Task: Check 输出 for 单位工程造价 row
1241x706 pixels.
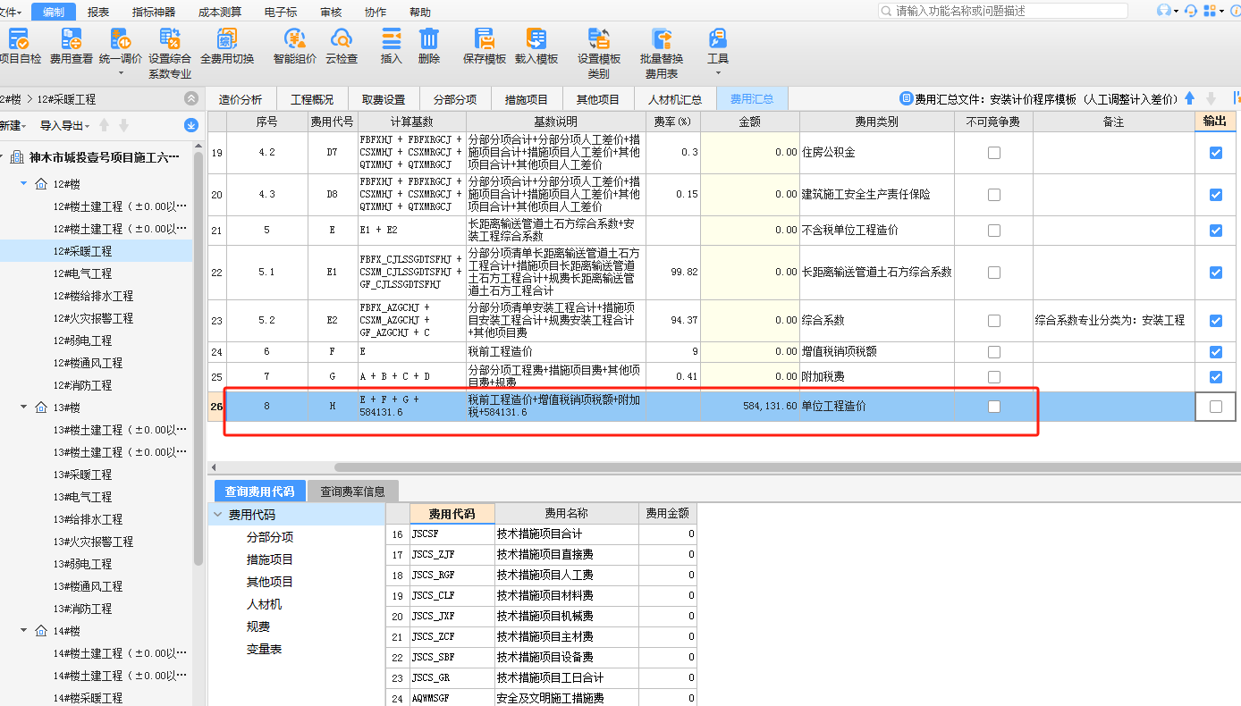Action: tap(1215, 407)
